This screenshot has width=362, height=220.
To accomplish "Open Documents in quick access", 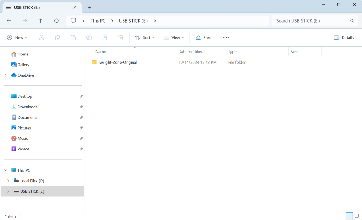I will point(24,117).
